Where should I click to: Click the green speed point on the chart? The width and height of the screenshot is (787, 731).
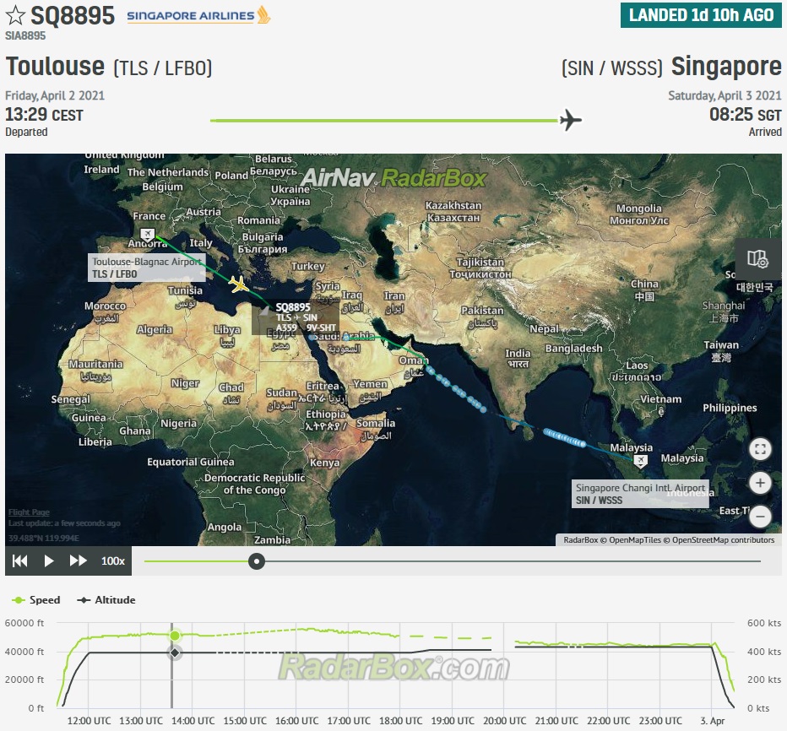click(175, 636)
